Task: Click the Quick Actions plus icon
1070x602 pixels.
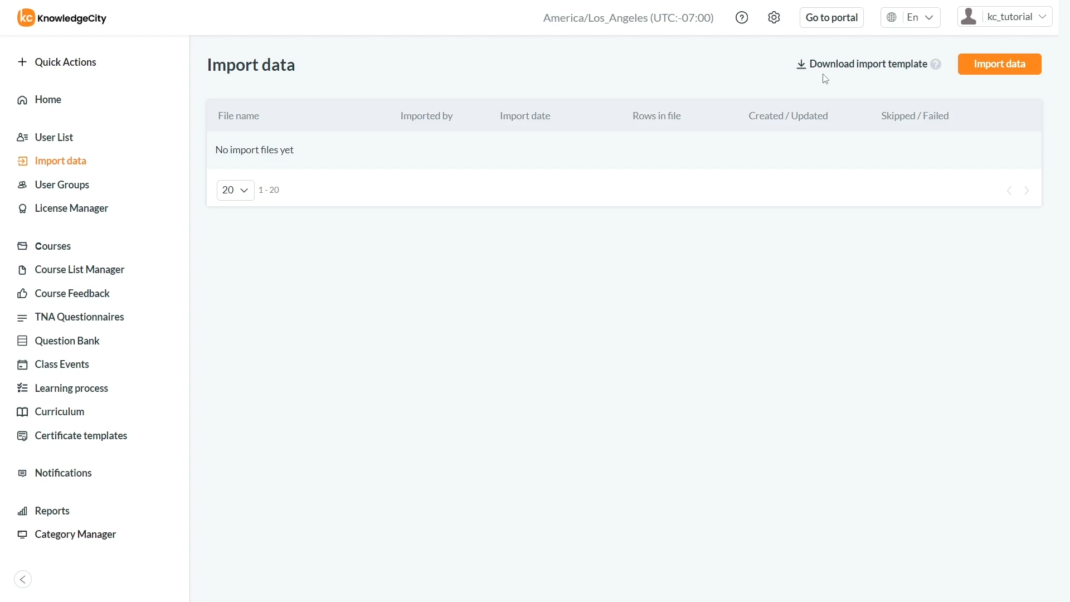Action: 22,62
